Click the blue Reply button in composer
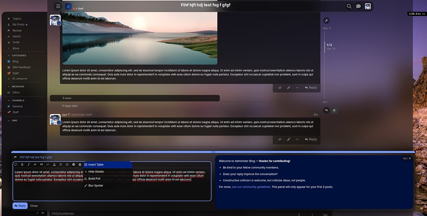 coord(20,206)
